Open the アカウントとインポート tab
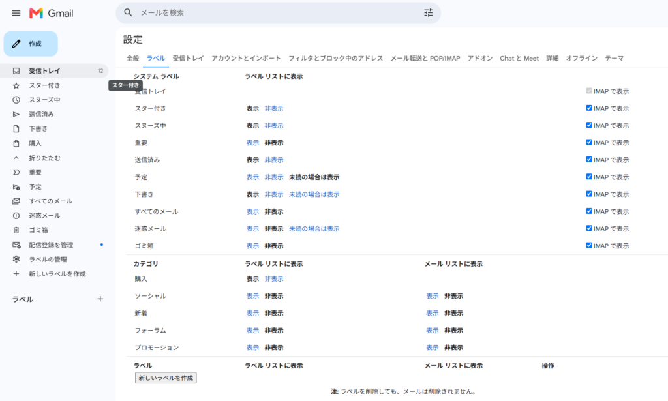668x401 pixels. click(x=246, y=58)
